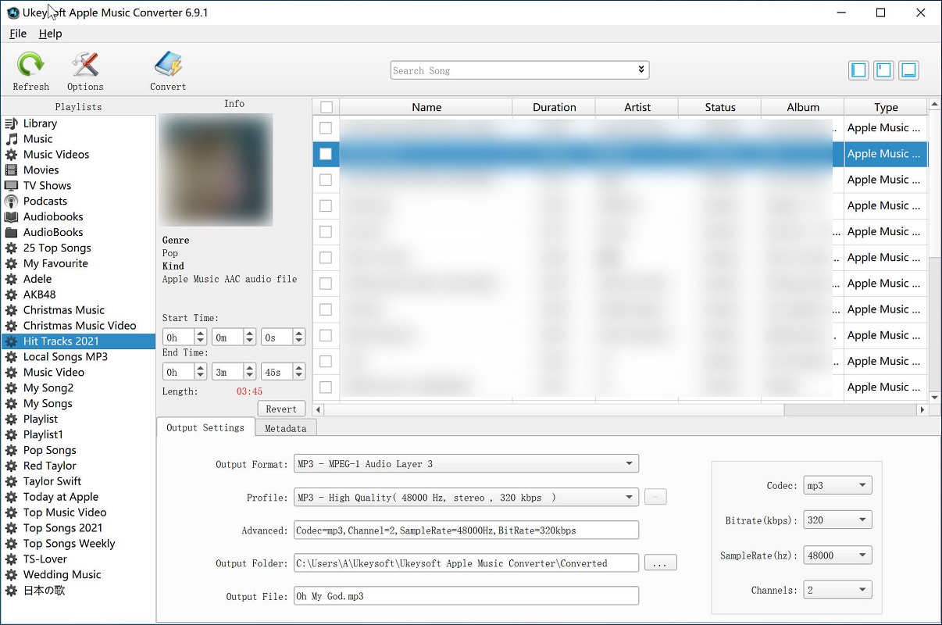Check the sixth song row checkbox

326,257
